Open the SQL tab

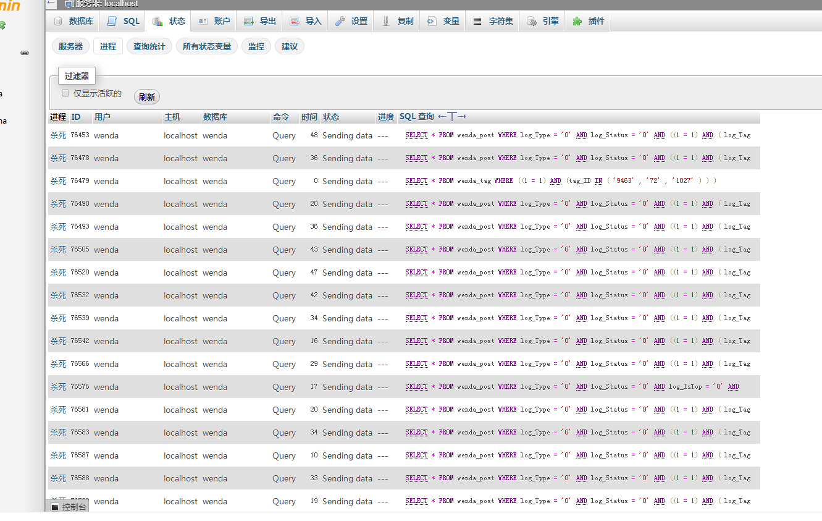pos(124,21)
